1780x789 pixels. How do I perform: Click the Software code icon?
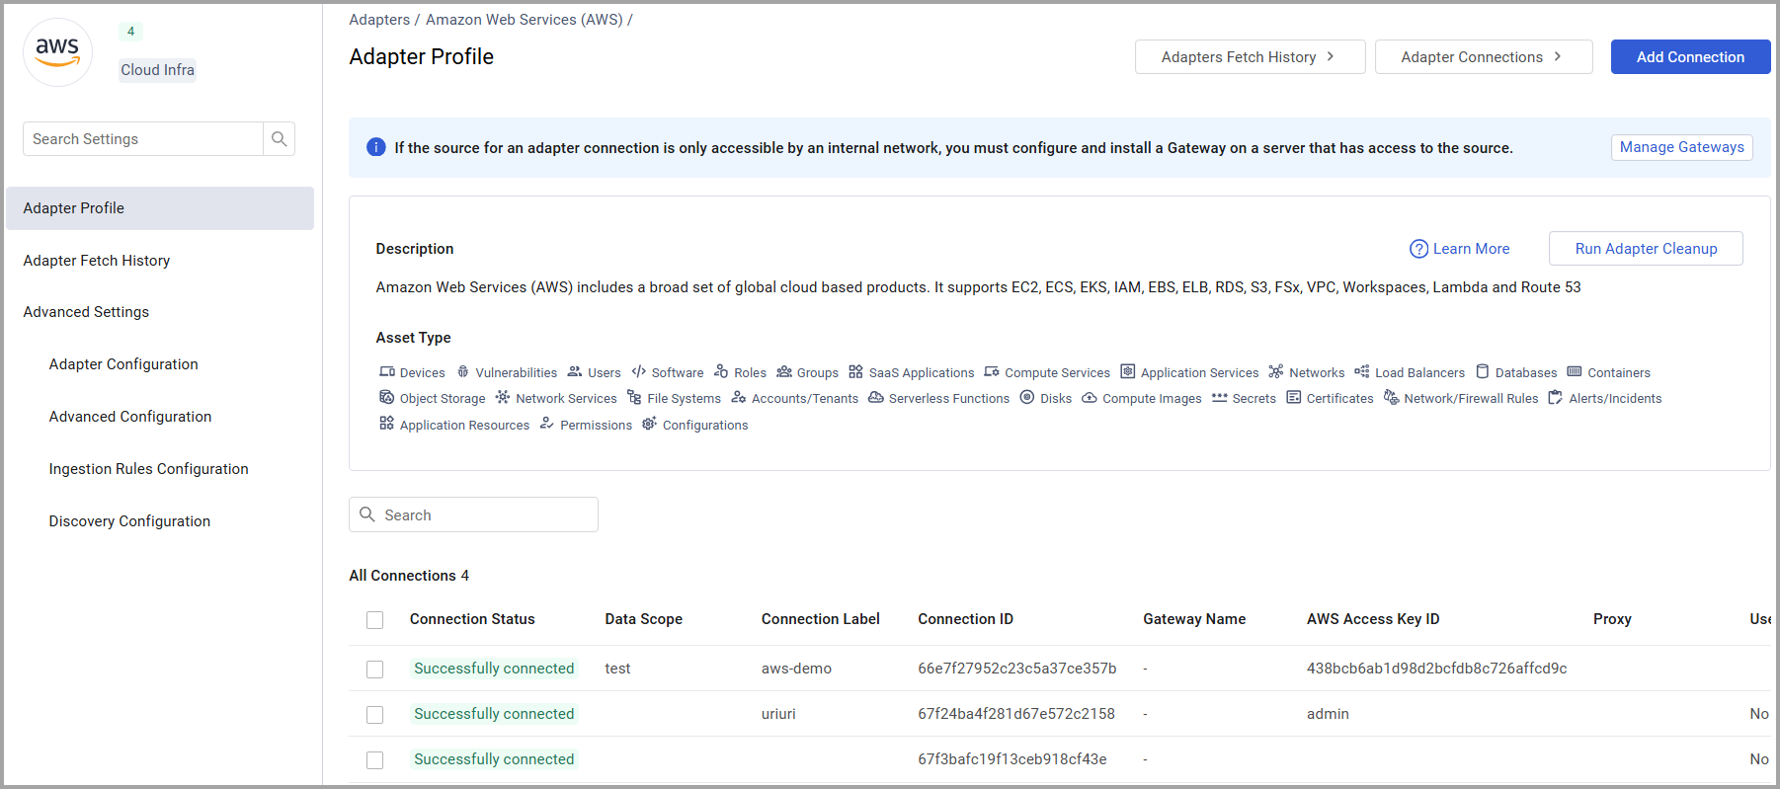(639, 372)
